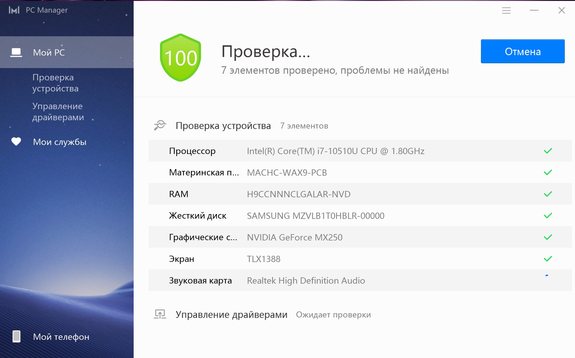575x358 pixels.
Task: Click the green 100 score shield
Action: [x=180, y=58]
